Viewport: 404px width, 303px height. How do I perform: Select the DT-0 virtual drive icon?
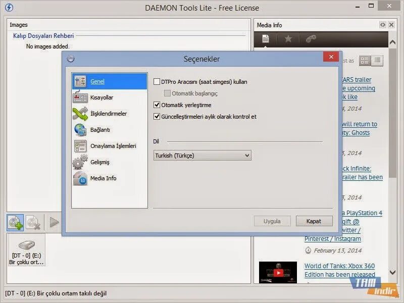click(x=27, y=245)
